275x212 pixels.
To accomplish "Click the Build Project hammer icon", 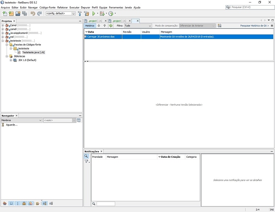I will (x=80, y=14).
